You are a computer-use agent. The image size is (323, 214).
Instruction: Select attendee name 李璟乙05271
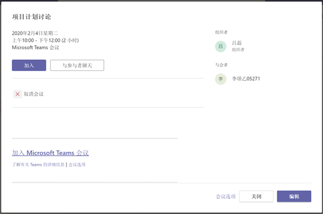pos(246,79)
